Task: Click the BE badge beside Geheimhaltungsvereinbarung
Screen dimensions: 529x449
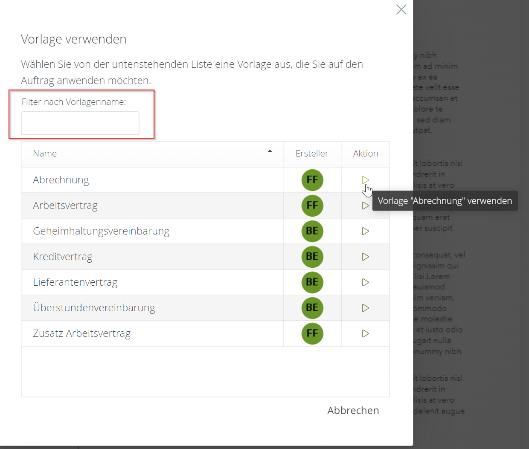Action: point(312,231)
